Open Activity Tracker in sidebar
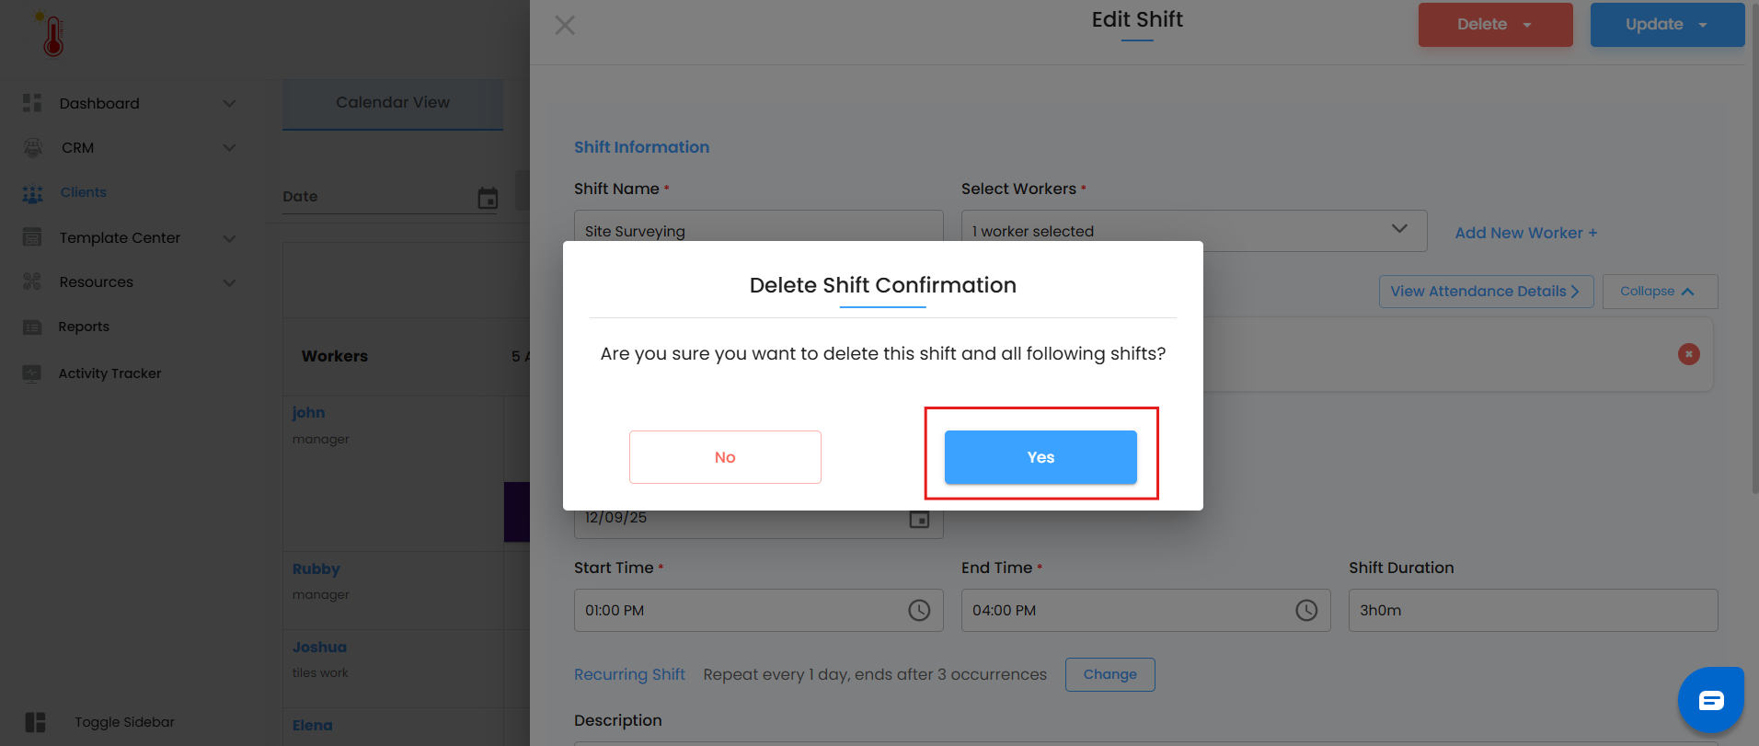 tap(109, 373)
